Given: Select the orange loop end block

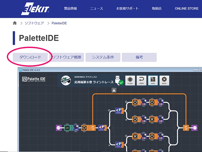Looking at the screenshot, I should tap(186, 128).
